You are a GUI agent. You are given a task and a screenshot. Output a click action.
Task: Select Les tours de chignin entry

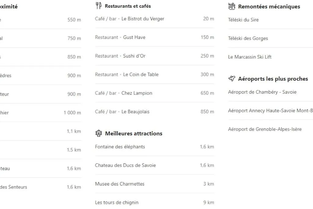point(154,203)
